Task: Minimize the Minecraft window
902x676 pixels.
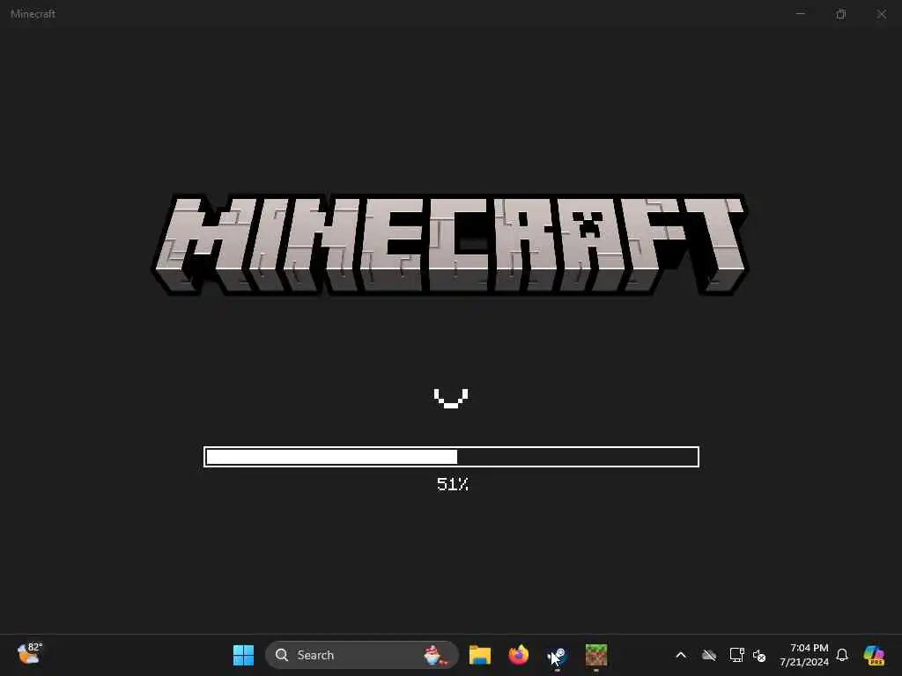Action: coord(800,14)
